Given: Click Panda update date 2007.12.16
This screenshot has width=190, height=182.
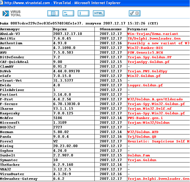Looking at the screenshot, I should 111,137.
